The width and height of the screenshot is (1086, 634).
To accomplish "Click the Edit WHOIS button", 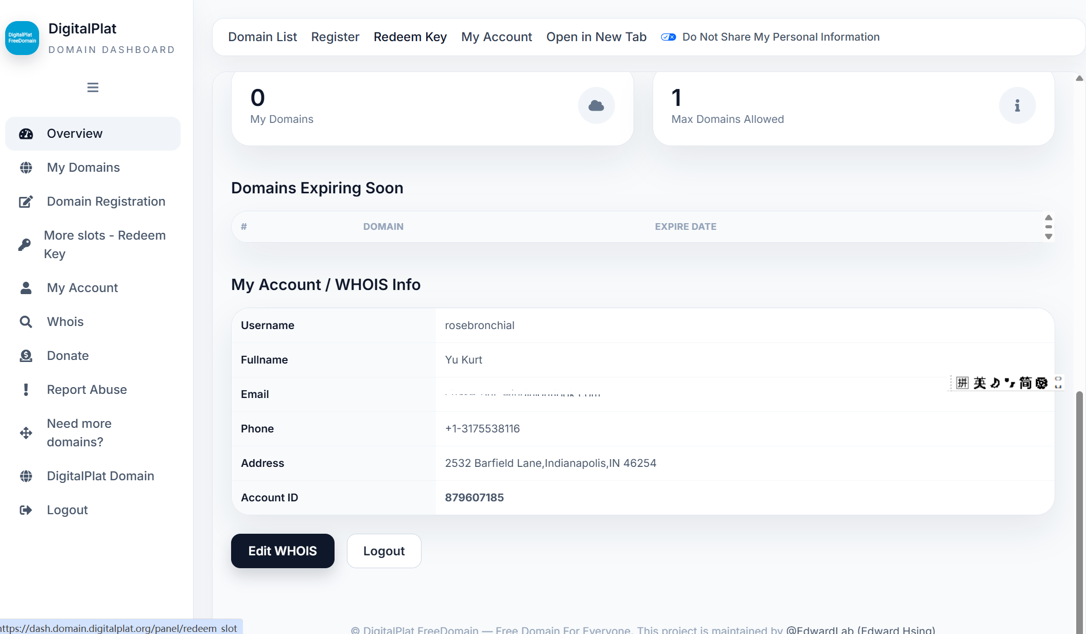I will point(283,551).
